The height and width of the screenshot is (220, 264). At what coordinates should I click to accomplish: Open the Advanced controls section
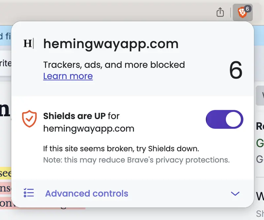point(86,193)
